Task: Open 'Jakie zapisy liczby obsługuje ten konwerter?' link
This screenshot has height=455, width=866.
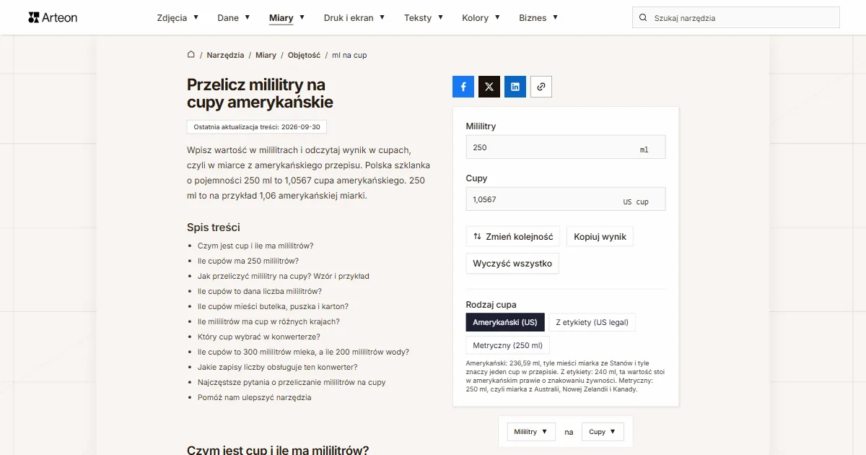Action: 278,367
